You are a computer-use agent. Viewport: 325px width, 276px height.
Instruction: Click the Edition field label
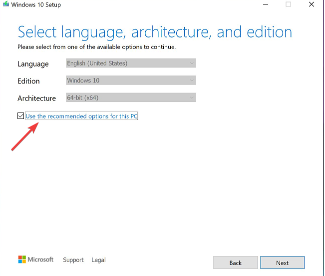pos(28,81)
